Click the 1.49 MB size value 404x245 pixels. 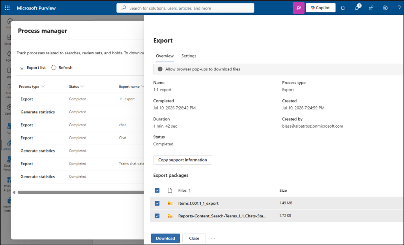coord(286,203)
